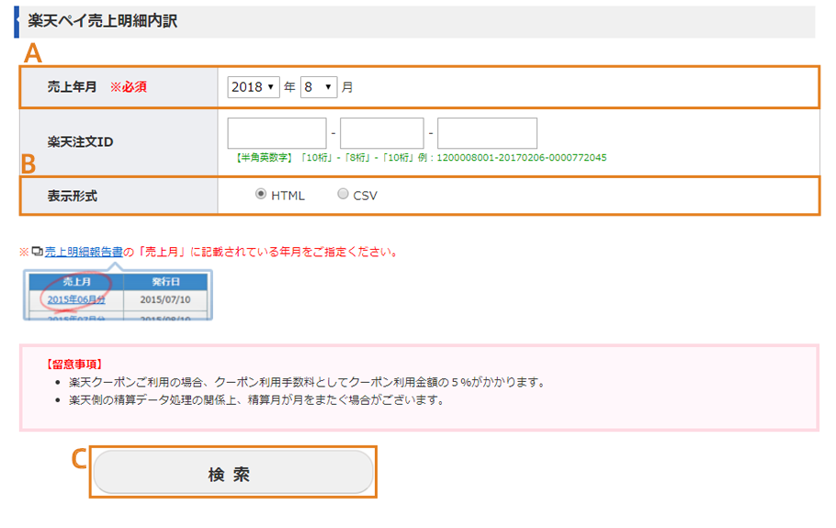Open the month dropdown showing 8
This screenshot has width=836, height=528.
[318, 87]
